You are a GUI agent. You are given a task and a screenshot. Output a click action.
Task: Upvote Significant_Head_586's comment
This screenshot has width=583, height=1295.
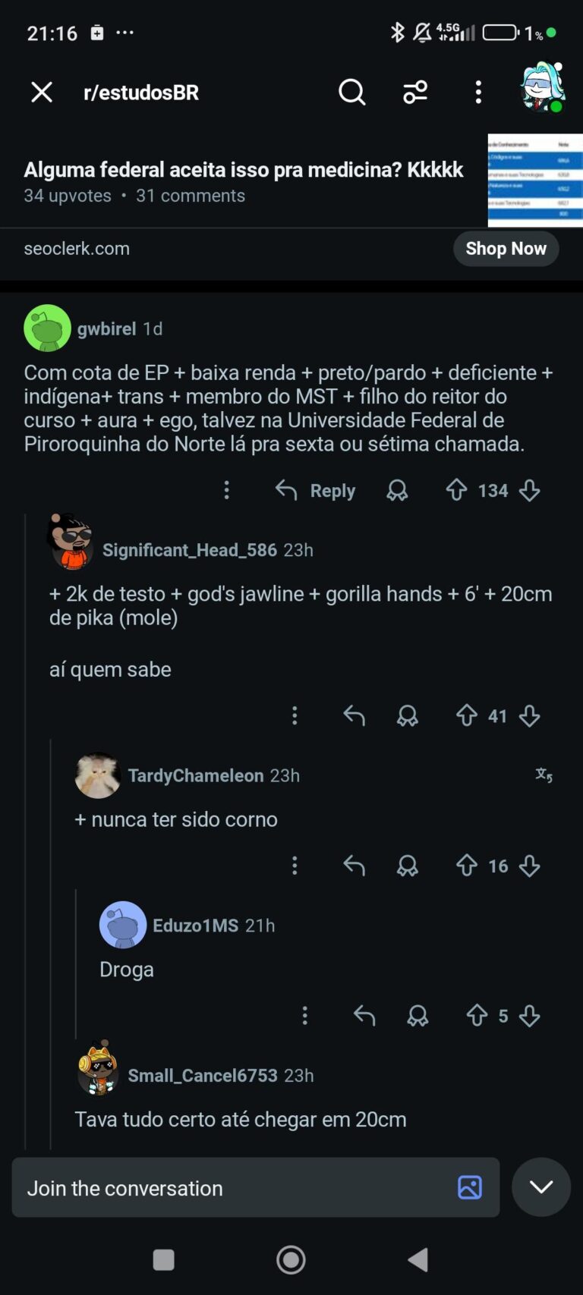[x=467, y=715]
